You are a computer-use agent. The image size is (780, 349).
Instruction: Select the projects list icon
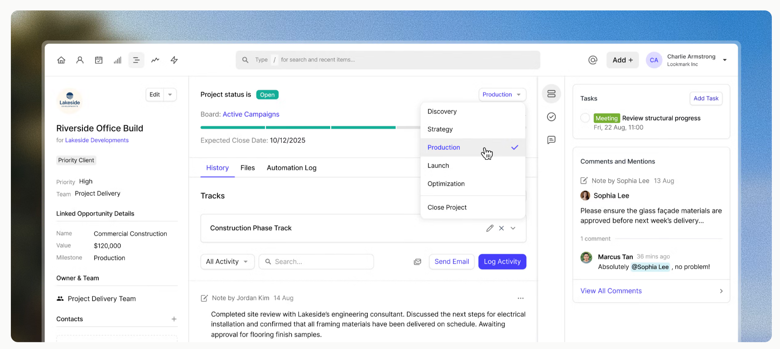click(x=136, y=60)
